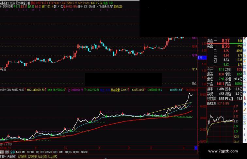The image size is (247, 159).
Task: Click the 市值 value 96.4亿
Action: tap(238, 79)
